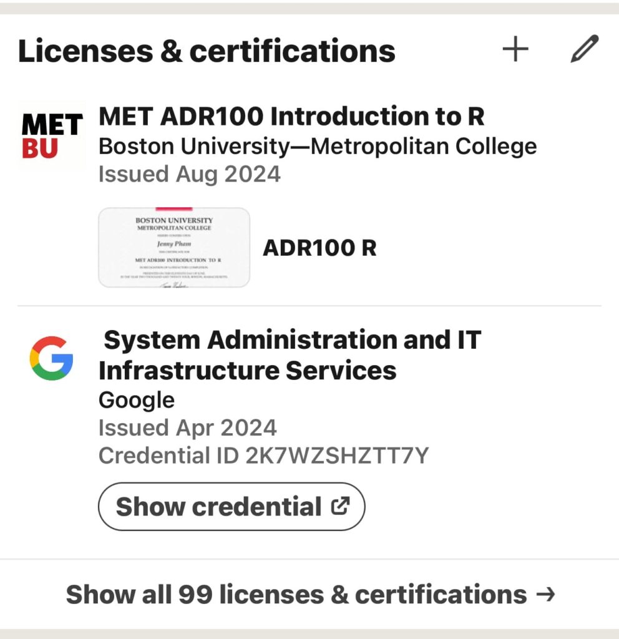Add a new license with the plus icon

515,49
